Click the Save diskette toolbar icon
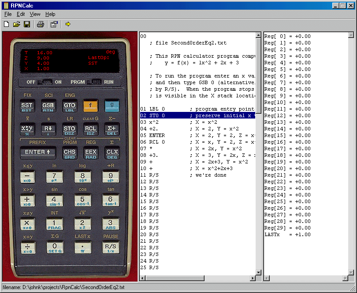Image resolution: width=357 pixels, height=293 pixels. tap(27, 24)
